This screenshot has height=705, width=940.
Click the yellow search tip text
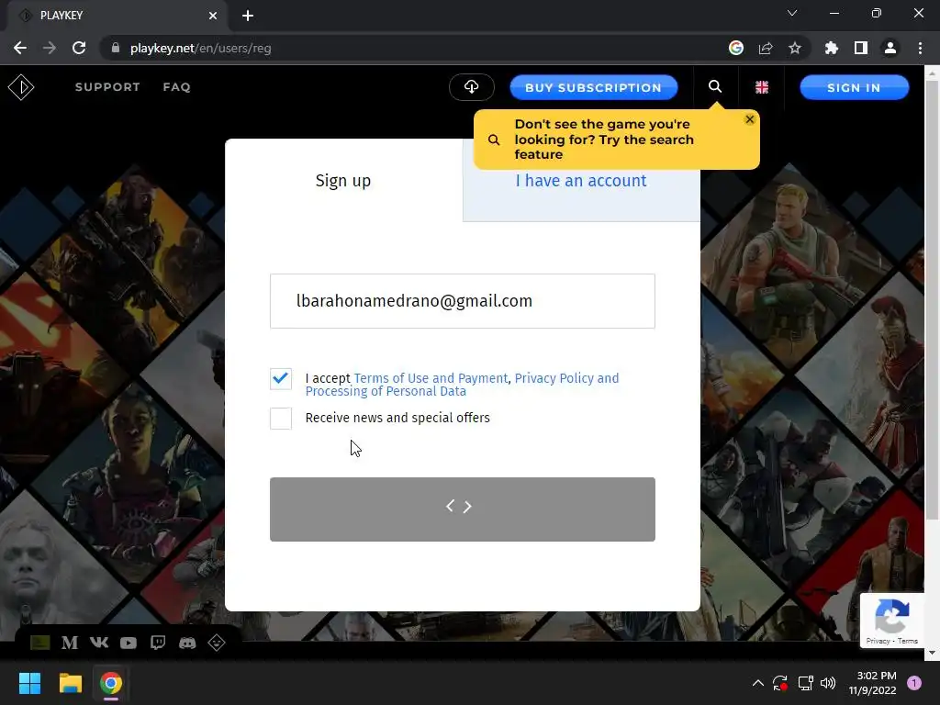pyautogui.click(x=604, y=140)
